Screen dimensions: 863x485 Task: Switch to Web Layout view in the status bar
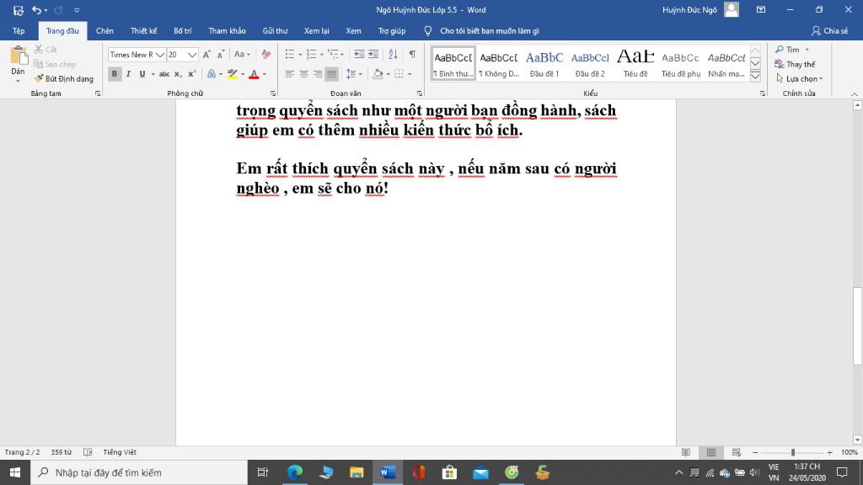click(737, 452)
